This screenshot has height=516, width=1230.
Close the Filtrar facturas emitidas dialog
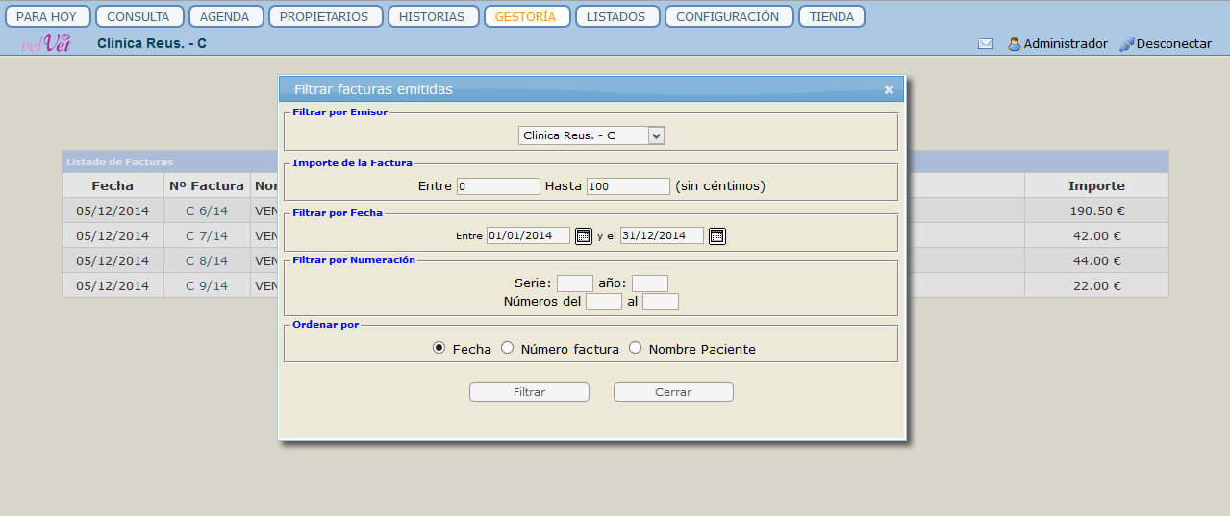pyautogui.click(x=889, y=89)
